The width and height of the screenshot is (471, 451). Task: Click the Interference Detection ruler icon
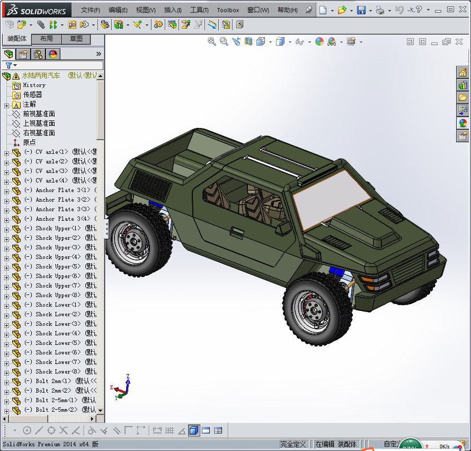coord(212,24)
